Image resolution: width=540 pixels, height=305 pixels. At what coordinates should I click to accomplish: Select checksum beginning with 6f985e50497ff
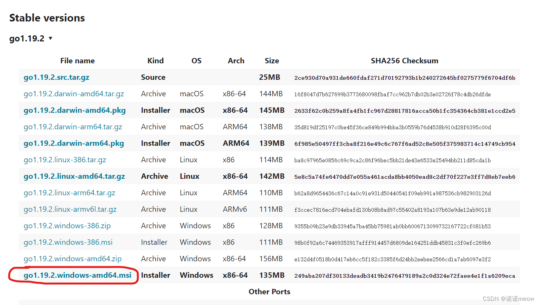pyautogui.click(x=405, y=144)
